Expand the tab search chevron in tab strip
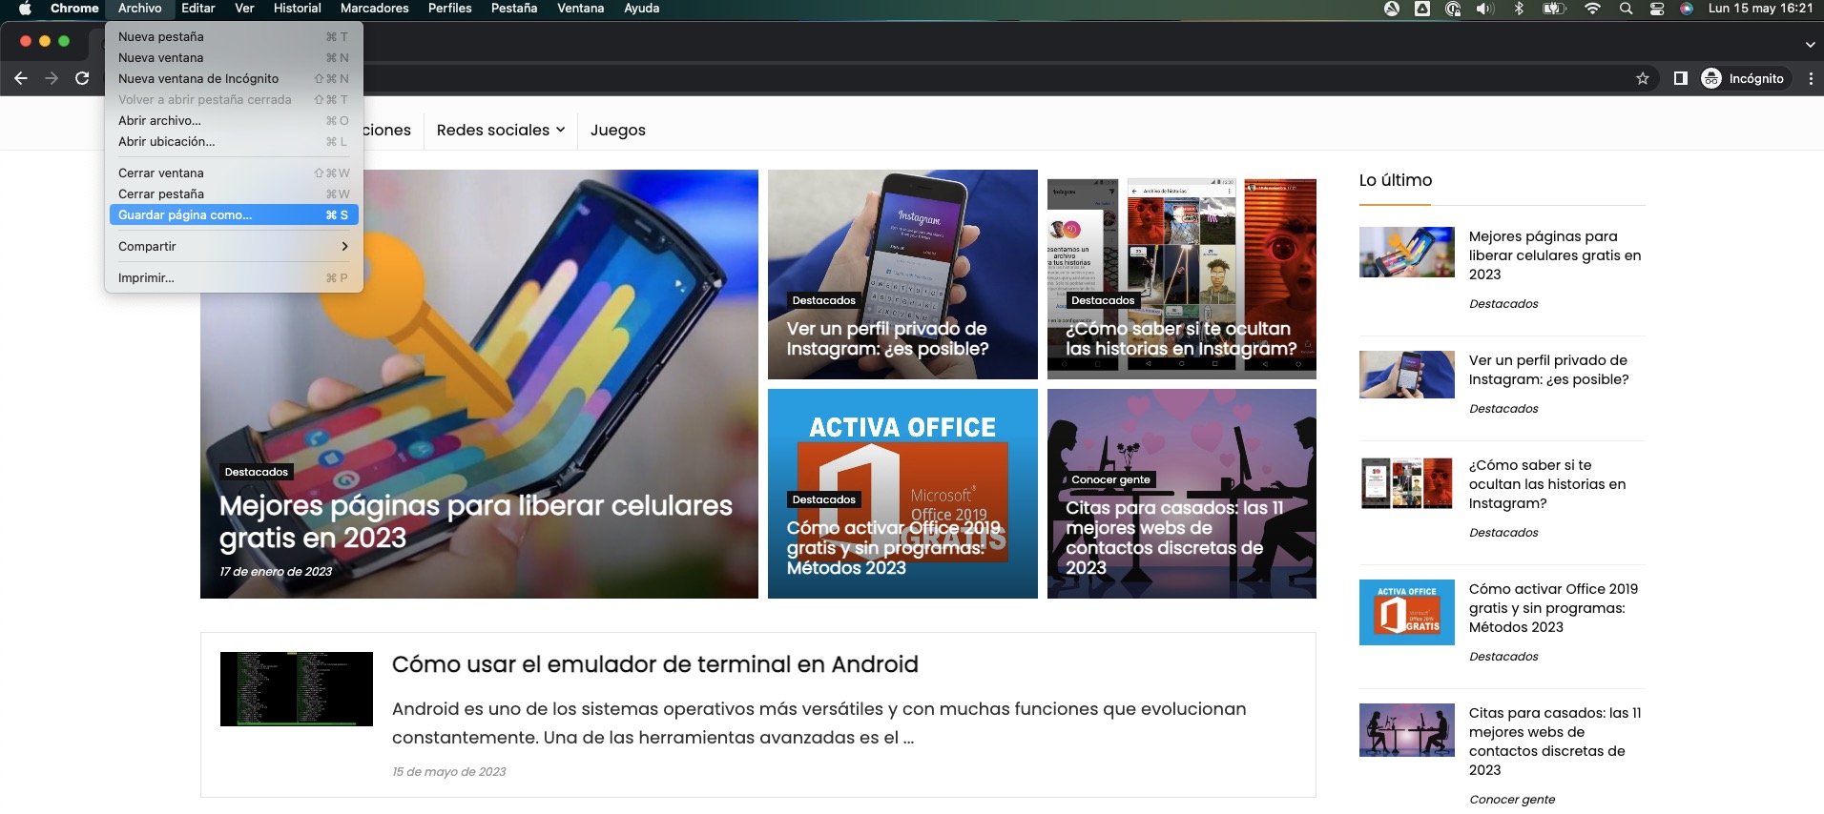1824x814 pixels. (x=1810, y=45)
